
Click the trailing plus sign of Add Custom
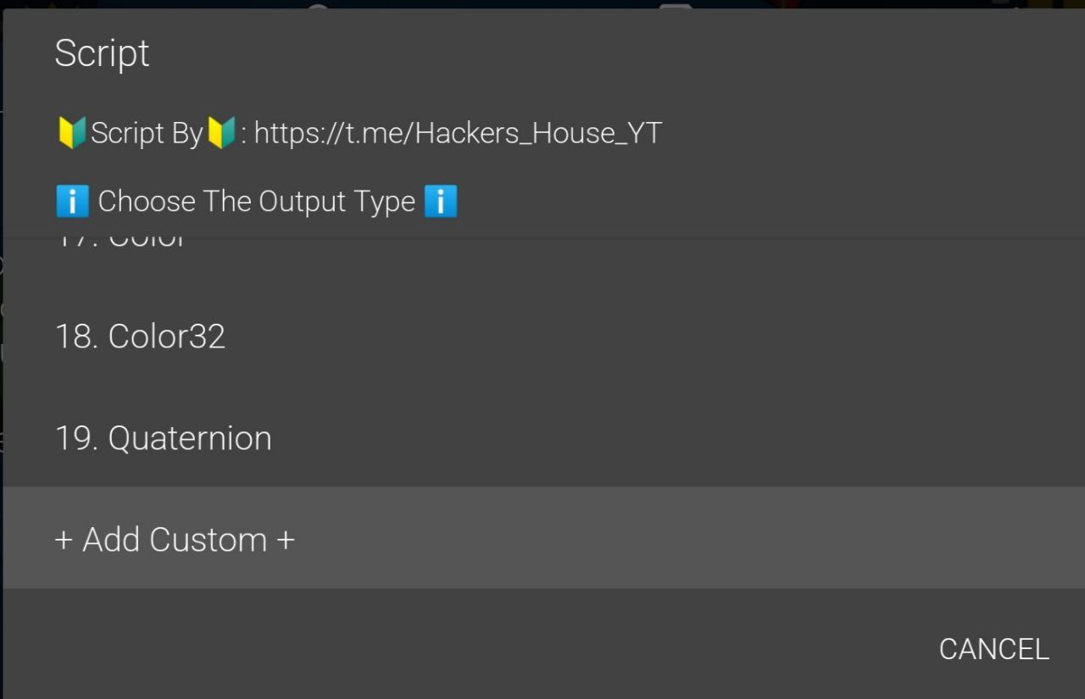point(286,540)
